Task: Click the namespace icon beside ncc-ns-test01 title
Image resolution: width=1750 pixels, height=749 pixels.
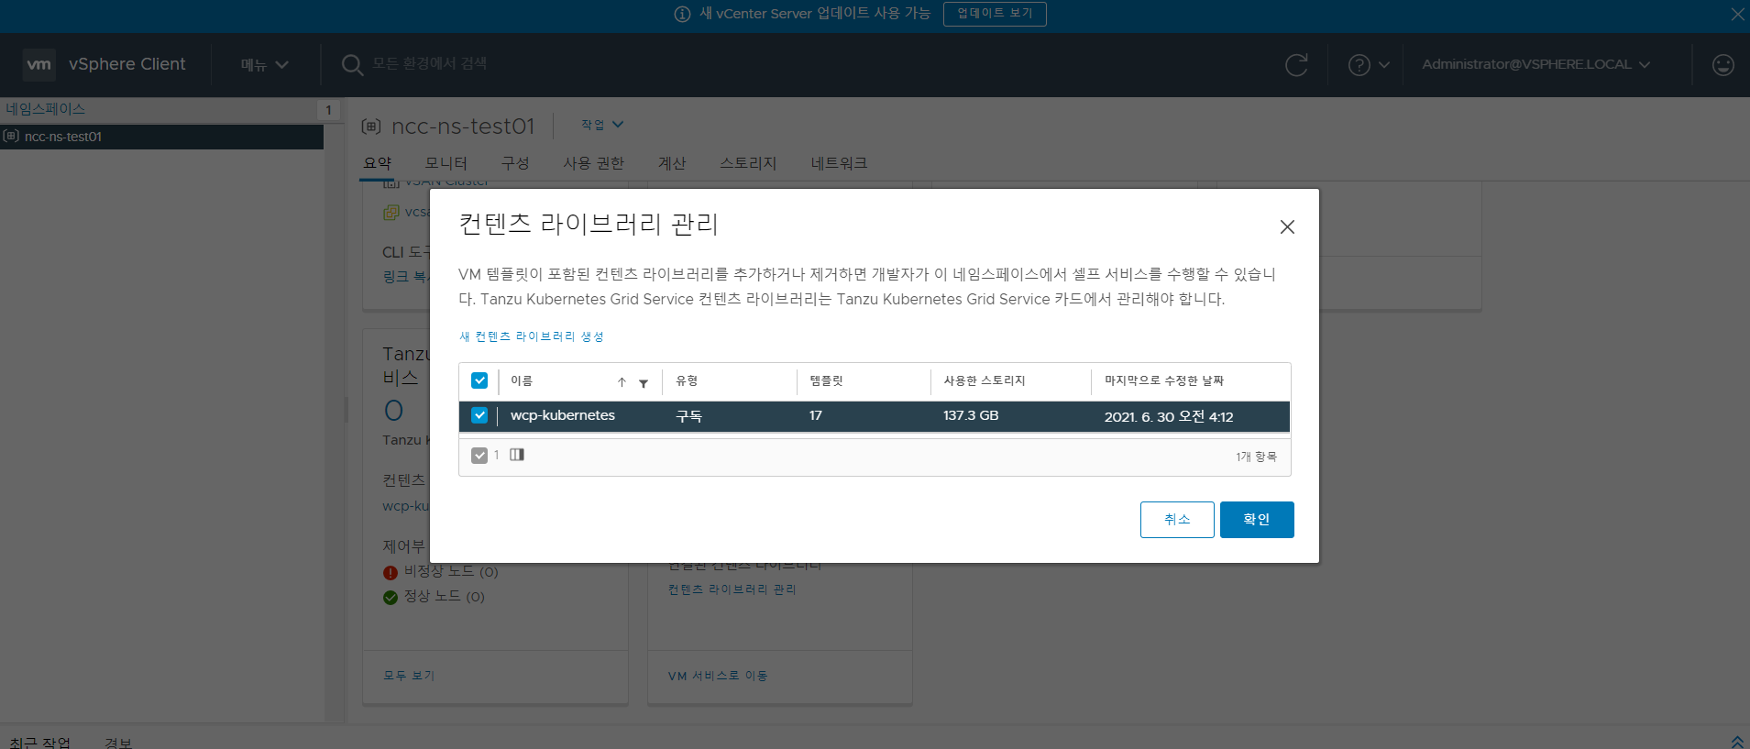Action: click(371, 127)
